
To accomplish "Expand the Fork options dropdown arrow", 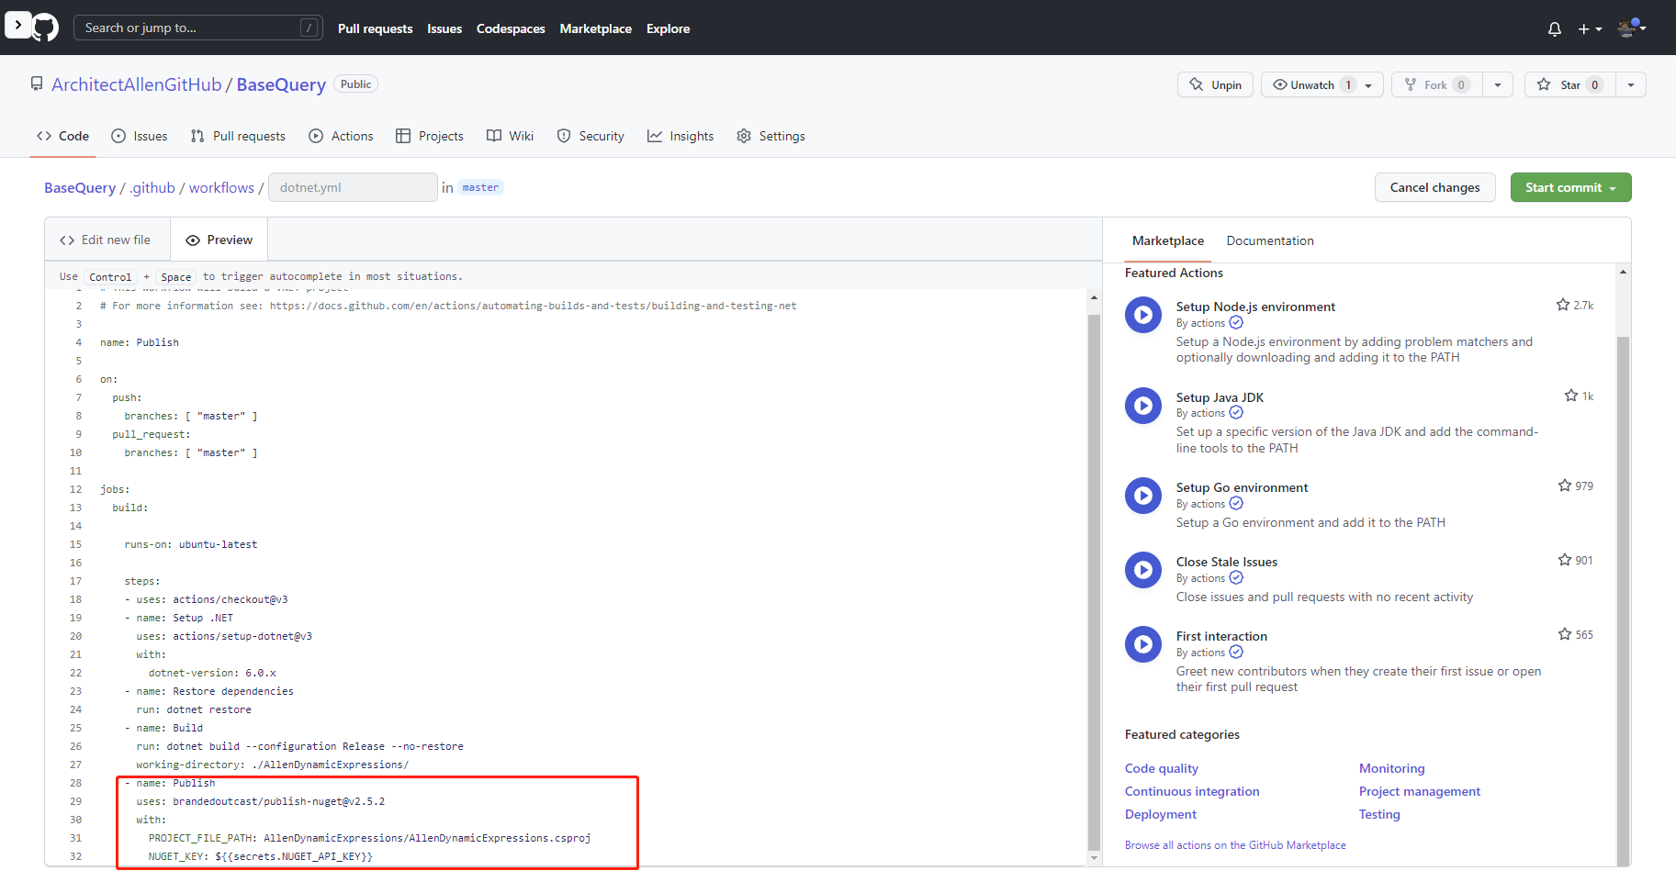I will (1498, 84).
